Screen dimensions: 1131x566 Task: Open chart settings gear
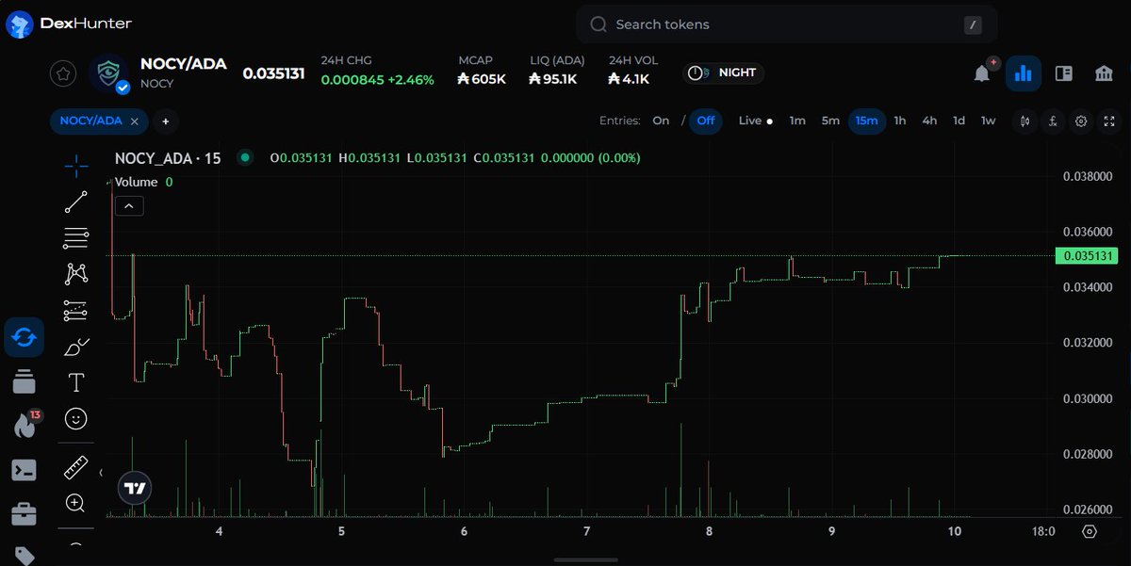1081,121
